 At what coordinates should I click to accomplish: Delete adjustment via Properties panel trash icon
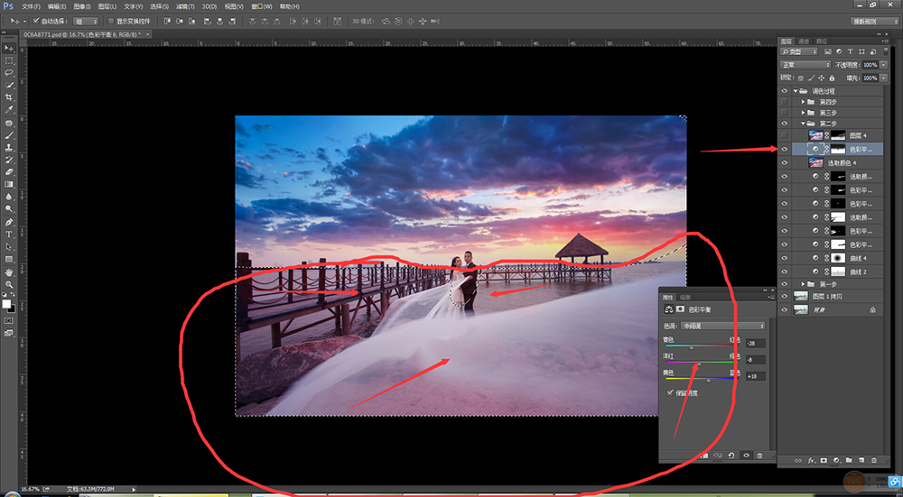point(759,456)
